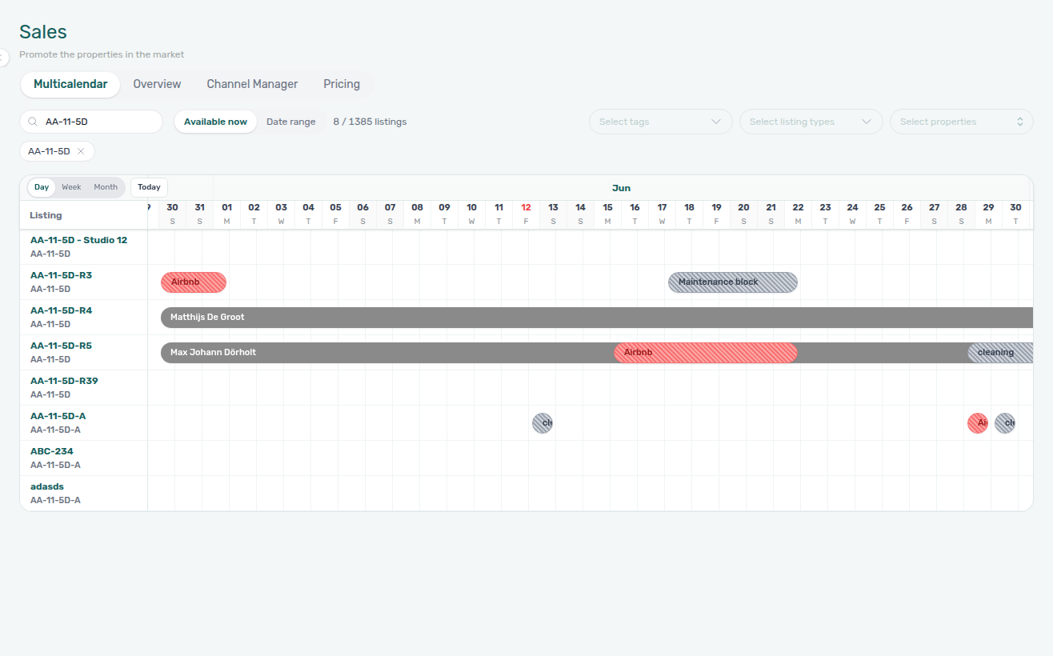The height and width of the screenshot is (656, 1053).
Task: Open listing AA-11-5D-R4
Action: (x=61, y=310)
